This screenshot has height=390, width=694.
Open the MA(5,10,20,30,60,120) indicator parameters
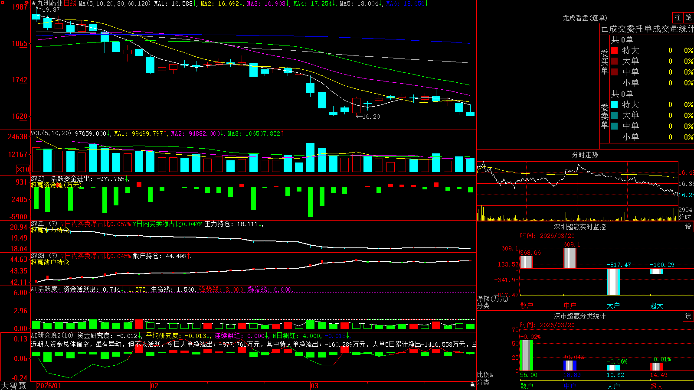click(115, 3)
